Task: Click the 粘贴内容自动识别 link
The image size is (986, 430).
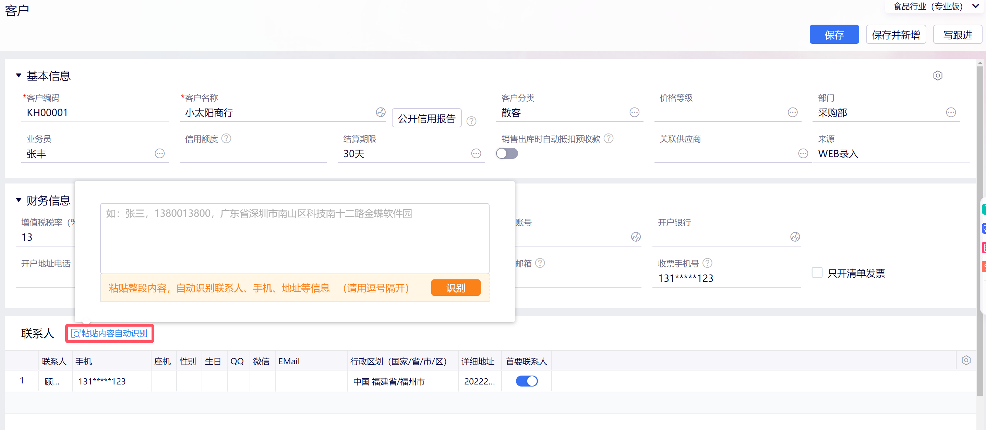Action: 109,334
